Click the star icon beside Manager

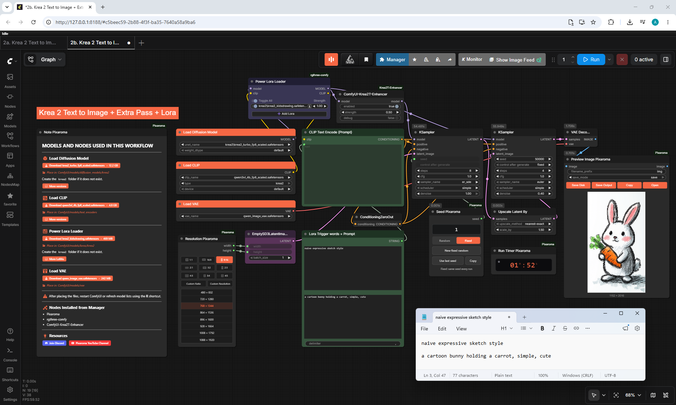[x=414, y=59]
